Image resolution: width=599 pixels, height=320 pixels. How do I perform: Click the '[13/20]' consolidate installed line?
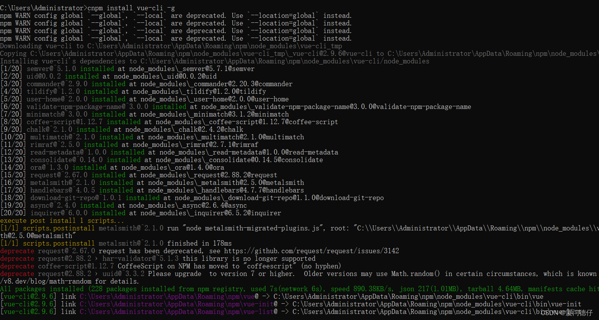coord(162,160)
